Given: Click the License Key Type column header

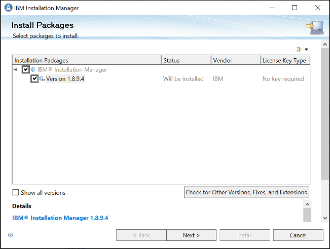Looking at the screenshot, I should point(285,60).
